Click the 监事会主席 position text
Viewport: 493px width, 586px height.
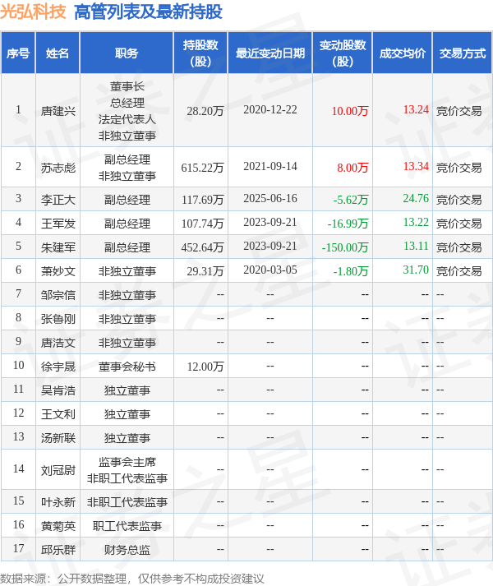[x=127, y=462]
